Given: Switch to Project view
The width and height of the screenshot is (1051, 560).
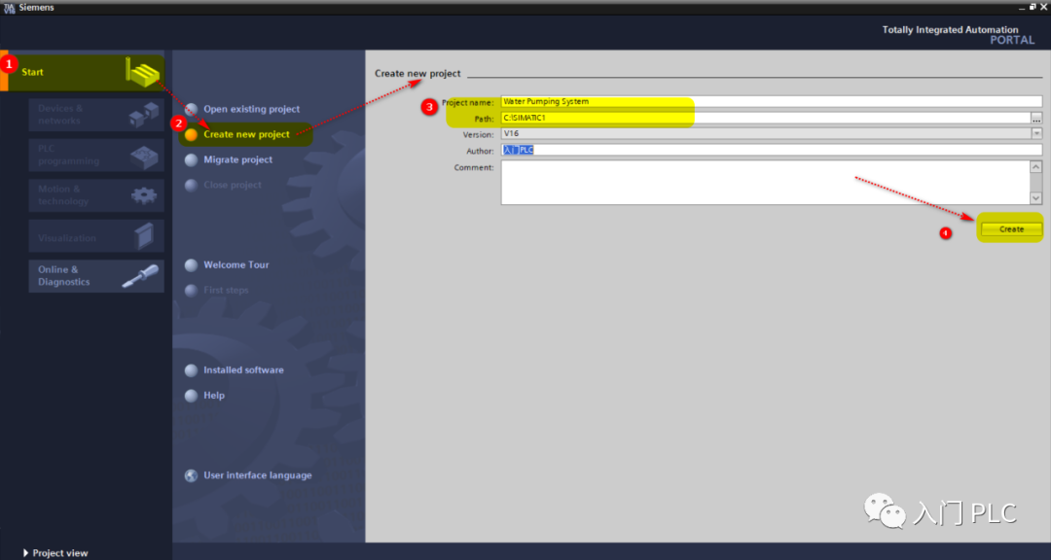Looking at the screenshot, I should click(54, 553).
